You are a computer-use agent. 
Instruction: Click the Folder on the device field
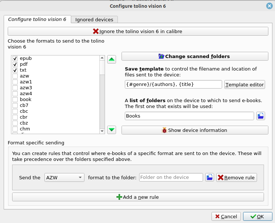(x=171, y=177)
